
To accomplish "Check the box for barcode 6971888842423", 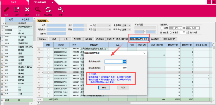I will tap(48, 59).
